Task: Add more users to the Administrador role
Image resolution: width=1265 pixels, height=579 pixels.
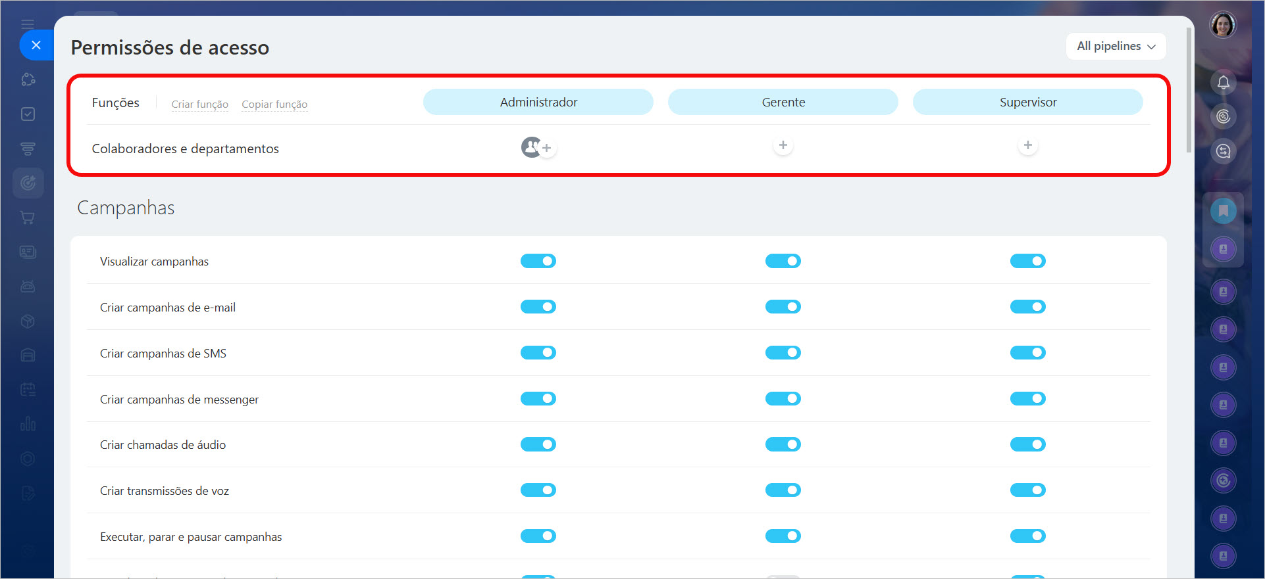Action: [546, 148]
